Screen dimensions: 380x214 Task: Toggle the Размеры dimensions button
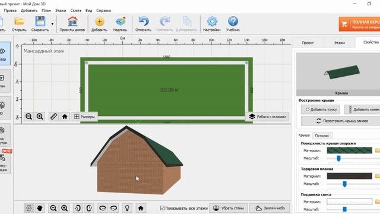[x=84, y=117]
